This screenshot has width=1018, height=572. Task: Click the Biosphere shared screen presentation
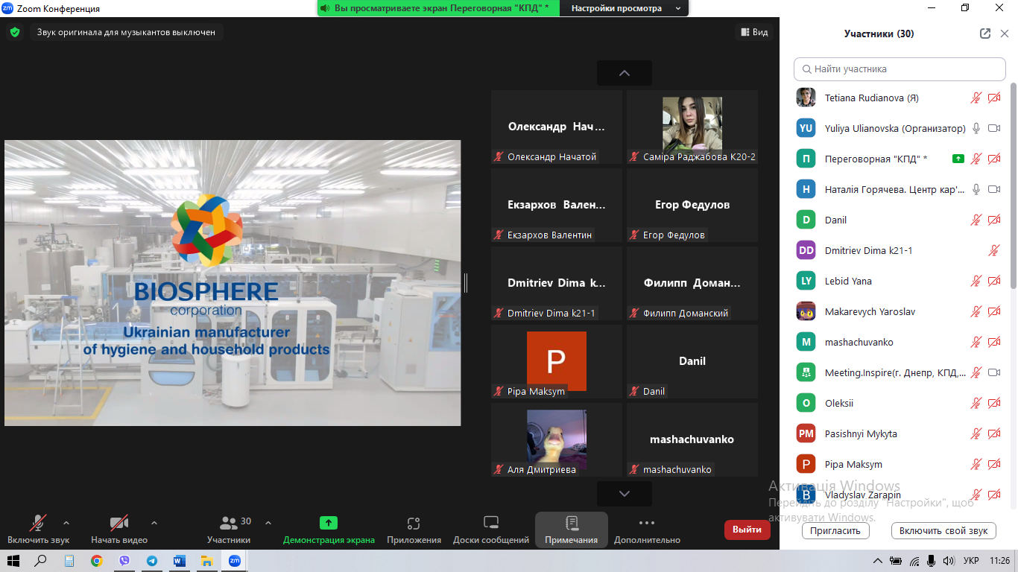point(233,283)
